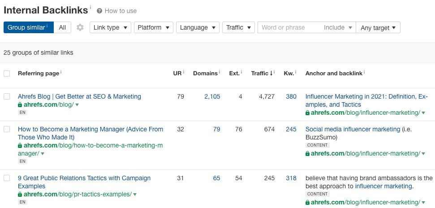Click lock icon of first row's influencer-marketing backlink

tap(307, 113)
